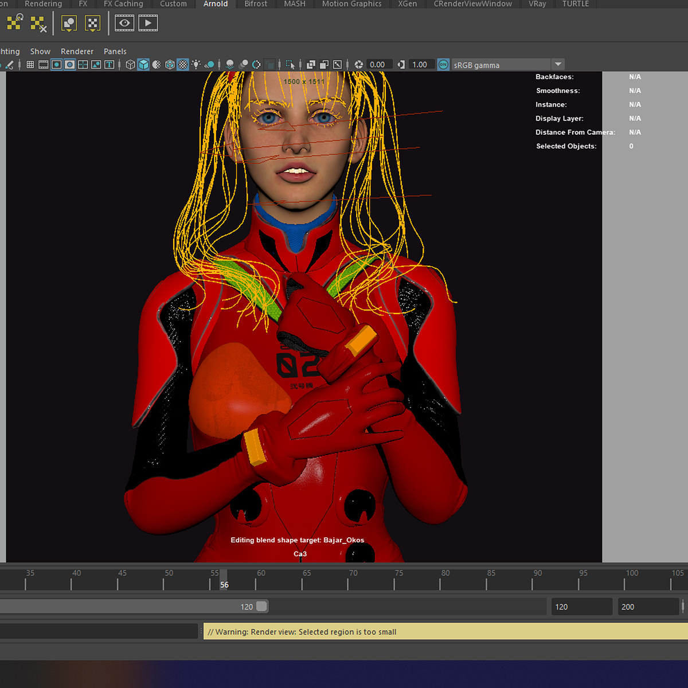688x688 pixels.
Task: Switch to the Custom shelf tab
Action: coord(173,4)
